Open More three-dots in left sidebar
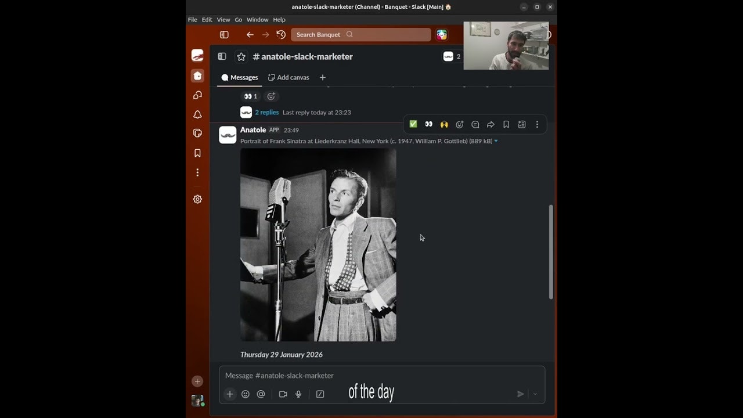Image resolution: width=743 pixels, height=418 pixels. point(197,172)
